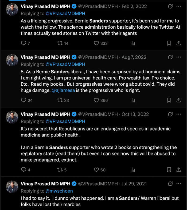Viewport: 187px width, 210px height.
Task: Like the Feb 2, 2022 tweet
Action: click(96, 43)
